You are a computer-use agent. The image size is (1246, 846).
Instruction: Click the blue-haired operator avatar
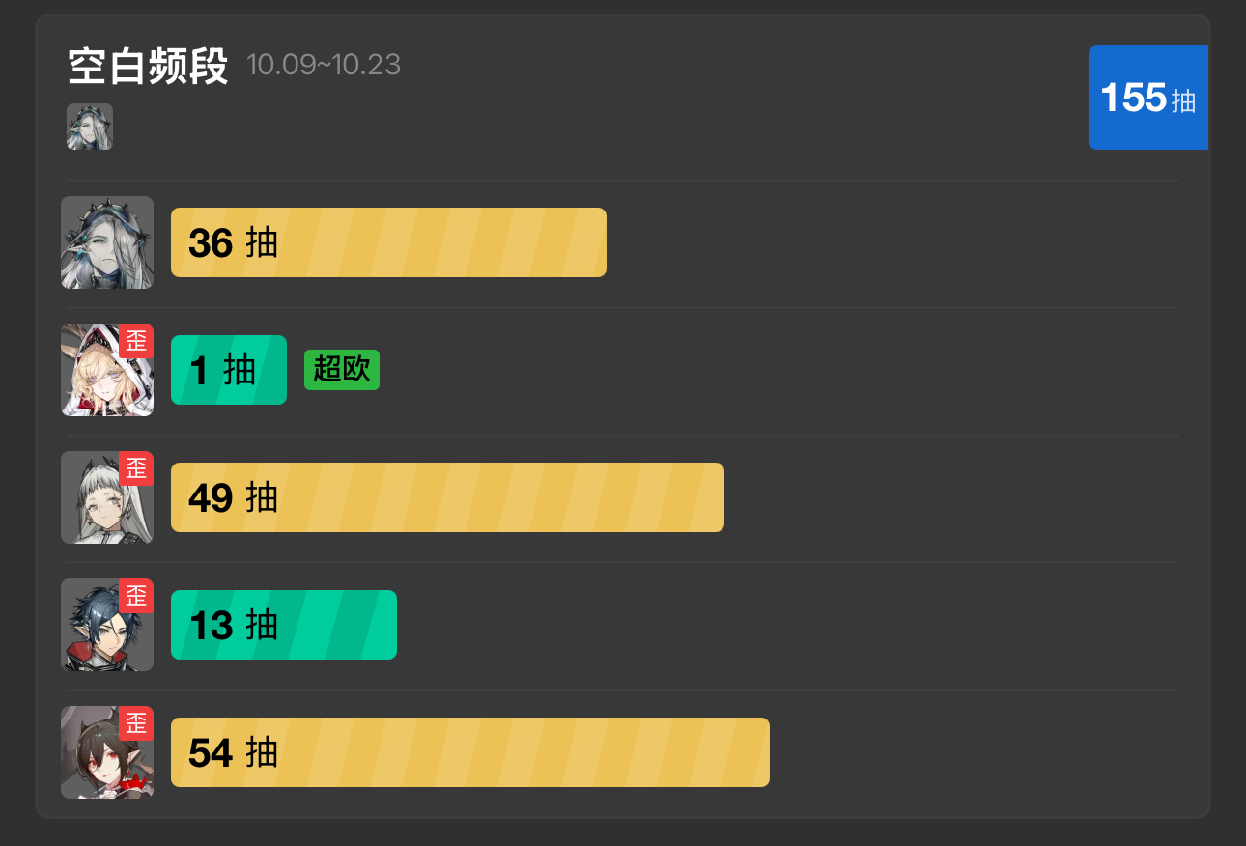click(x=107, y=625)
